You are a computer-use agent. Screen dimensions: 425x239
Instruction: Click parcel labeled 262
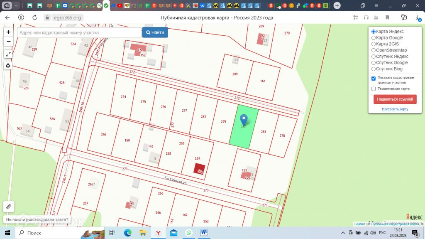[103, 134]
